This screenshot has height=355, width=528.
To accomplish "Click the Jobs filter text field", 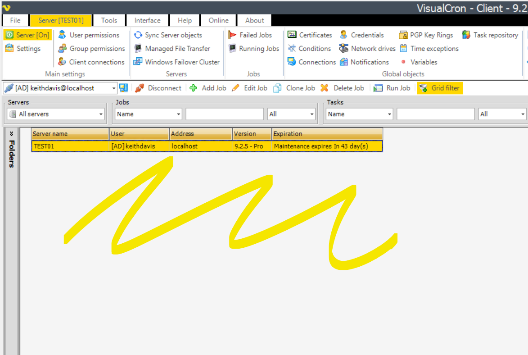I will (x=225, y=114).
